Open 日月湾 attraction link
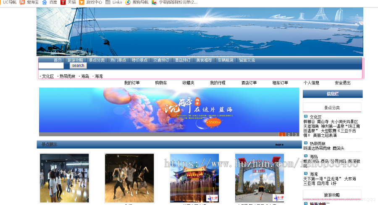 (x=323, y=183)
